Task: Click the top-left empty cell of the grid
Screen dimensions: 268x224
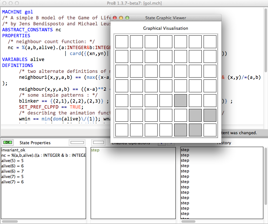Action: pyautogui.click(x=122, y=42)
